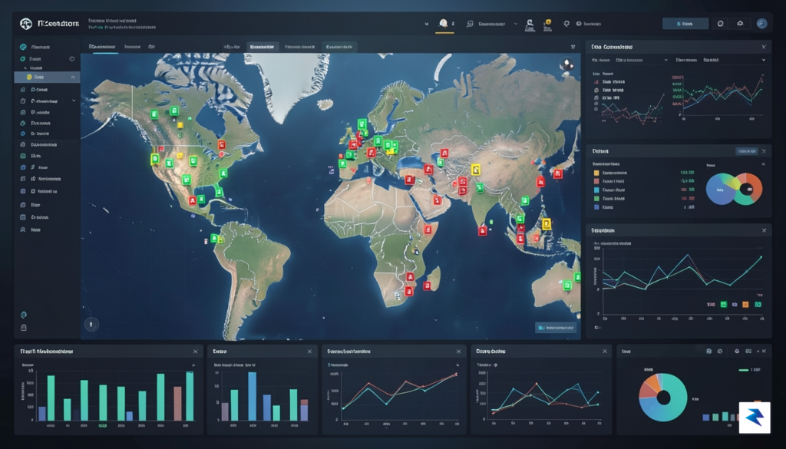Screen dimensions: 786x449
Task: Click the circle icon button beside the blue header button
Action: (720, 24)
